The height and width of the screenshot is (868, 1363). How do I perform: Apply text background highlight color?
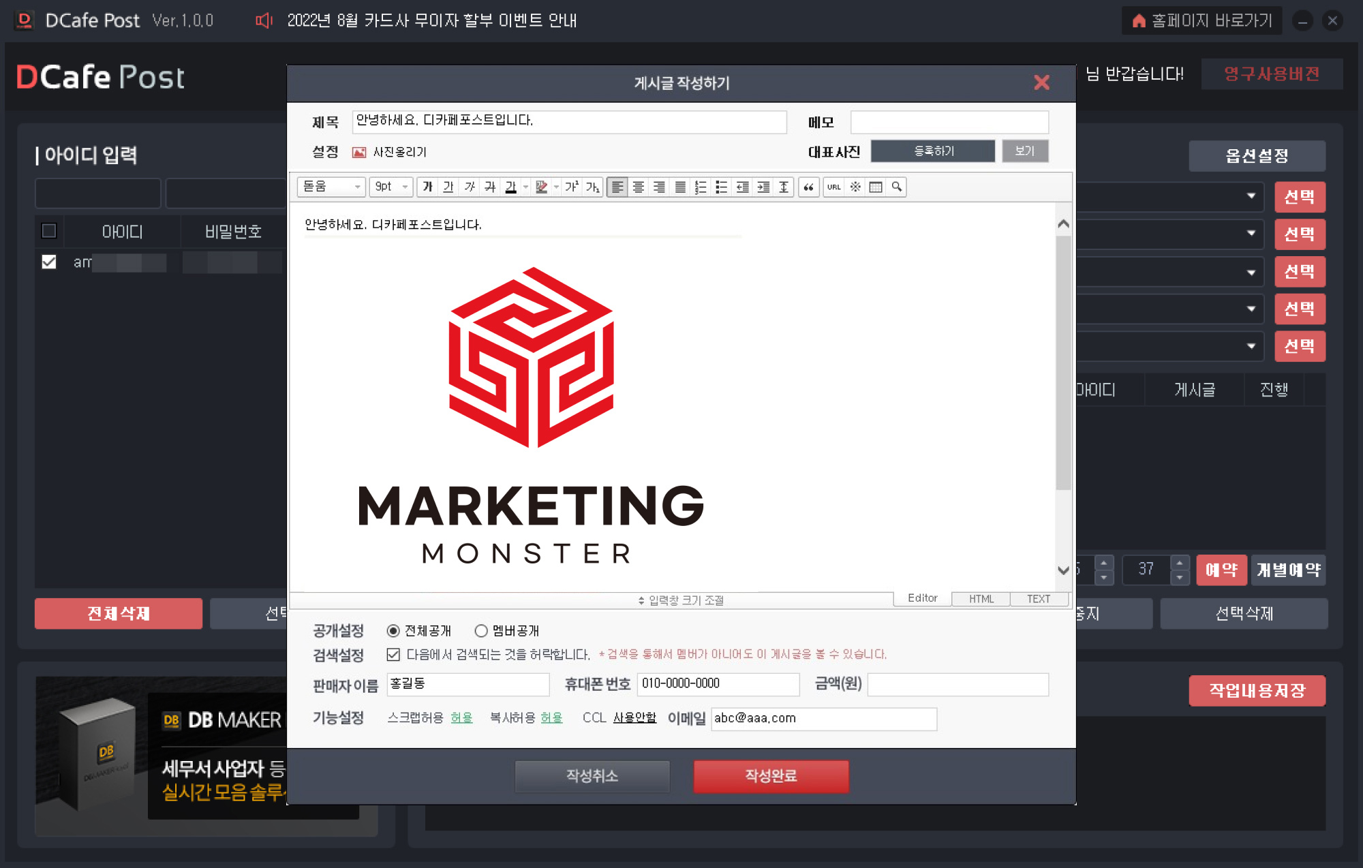tap(542, 187)
